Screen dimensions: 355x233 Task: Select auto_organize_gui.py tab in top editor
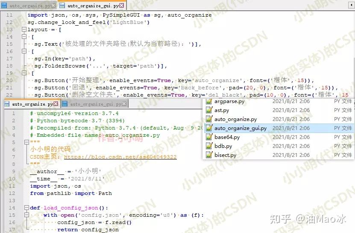click(92, 6)
